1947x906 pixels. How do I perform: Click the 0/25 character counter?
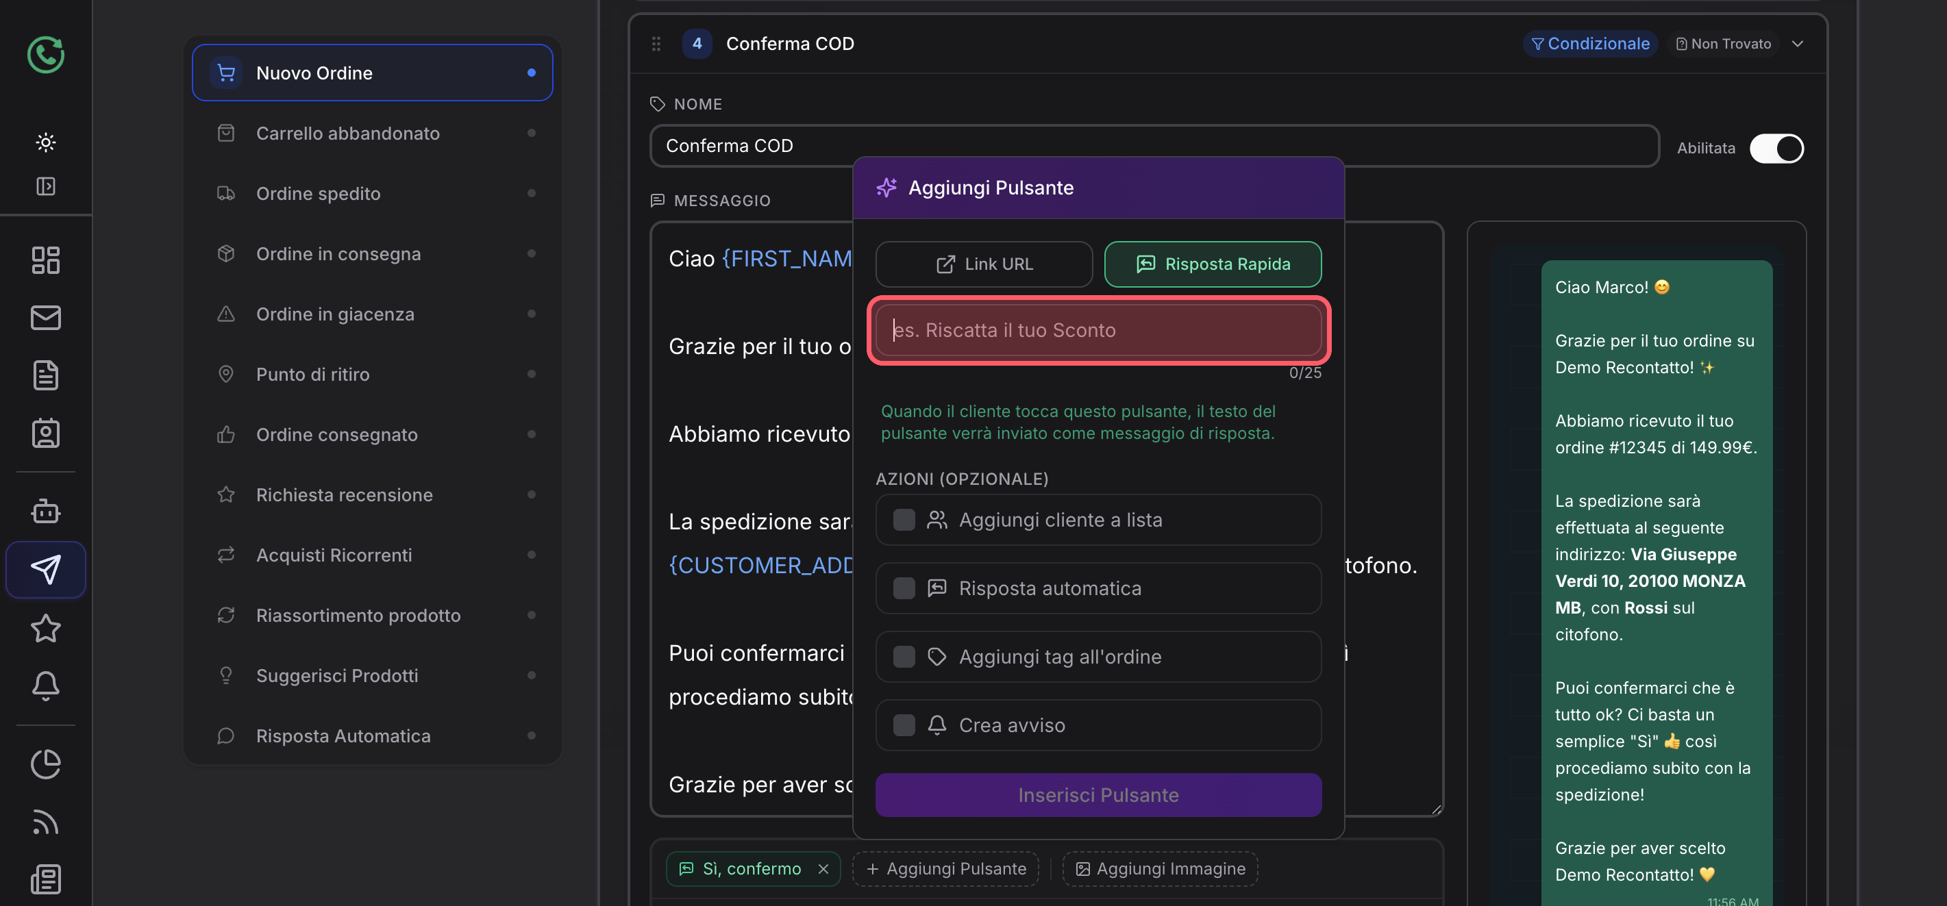pyautogui.click(x=1304, y=373)
